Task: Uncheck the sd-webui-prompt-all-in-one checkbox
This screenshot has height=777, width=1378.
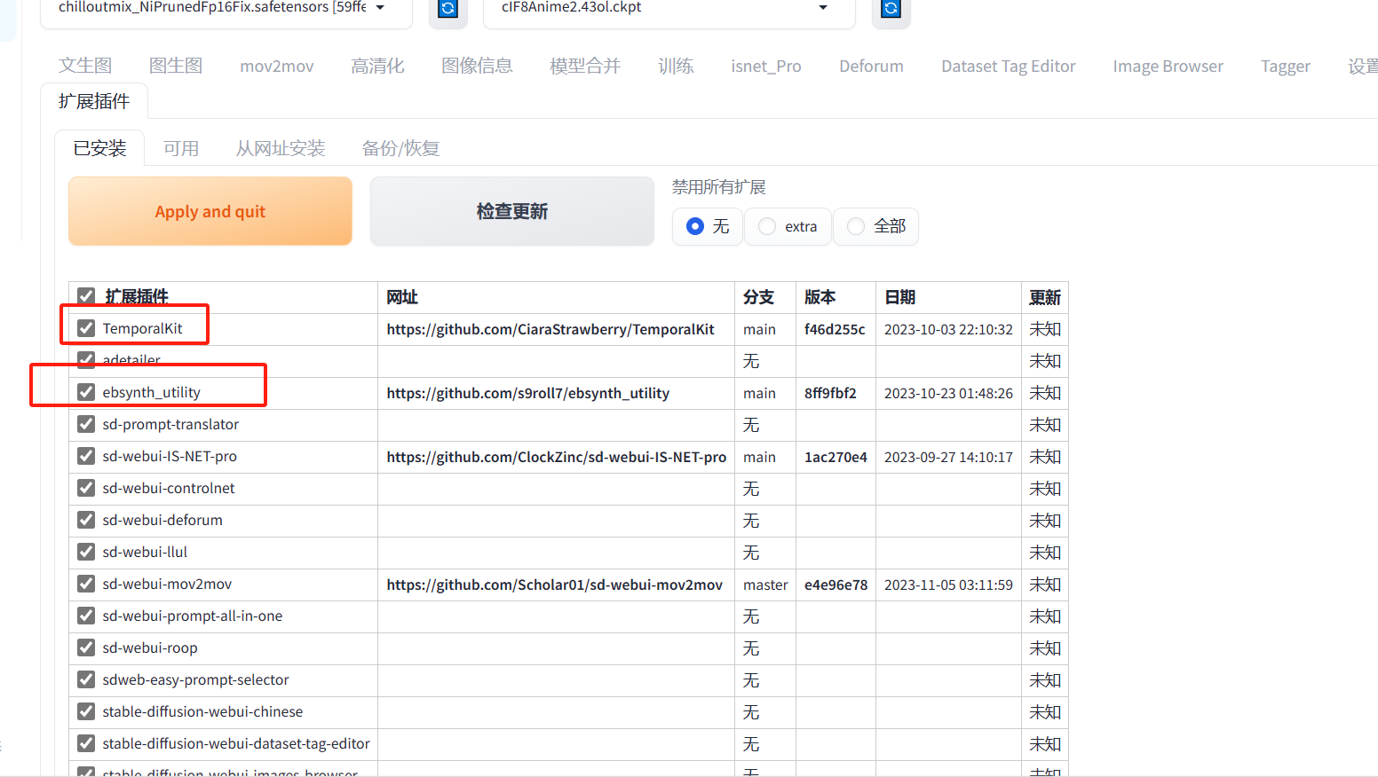Action: [86, 616]
